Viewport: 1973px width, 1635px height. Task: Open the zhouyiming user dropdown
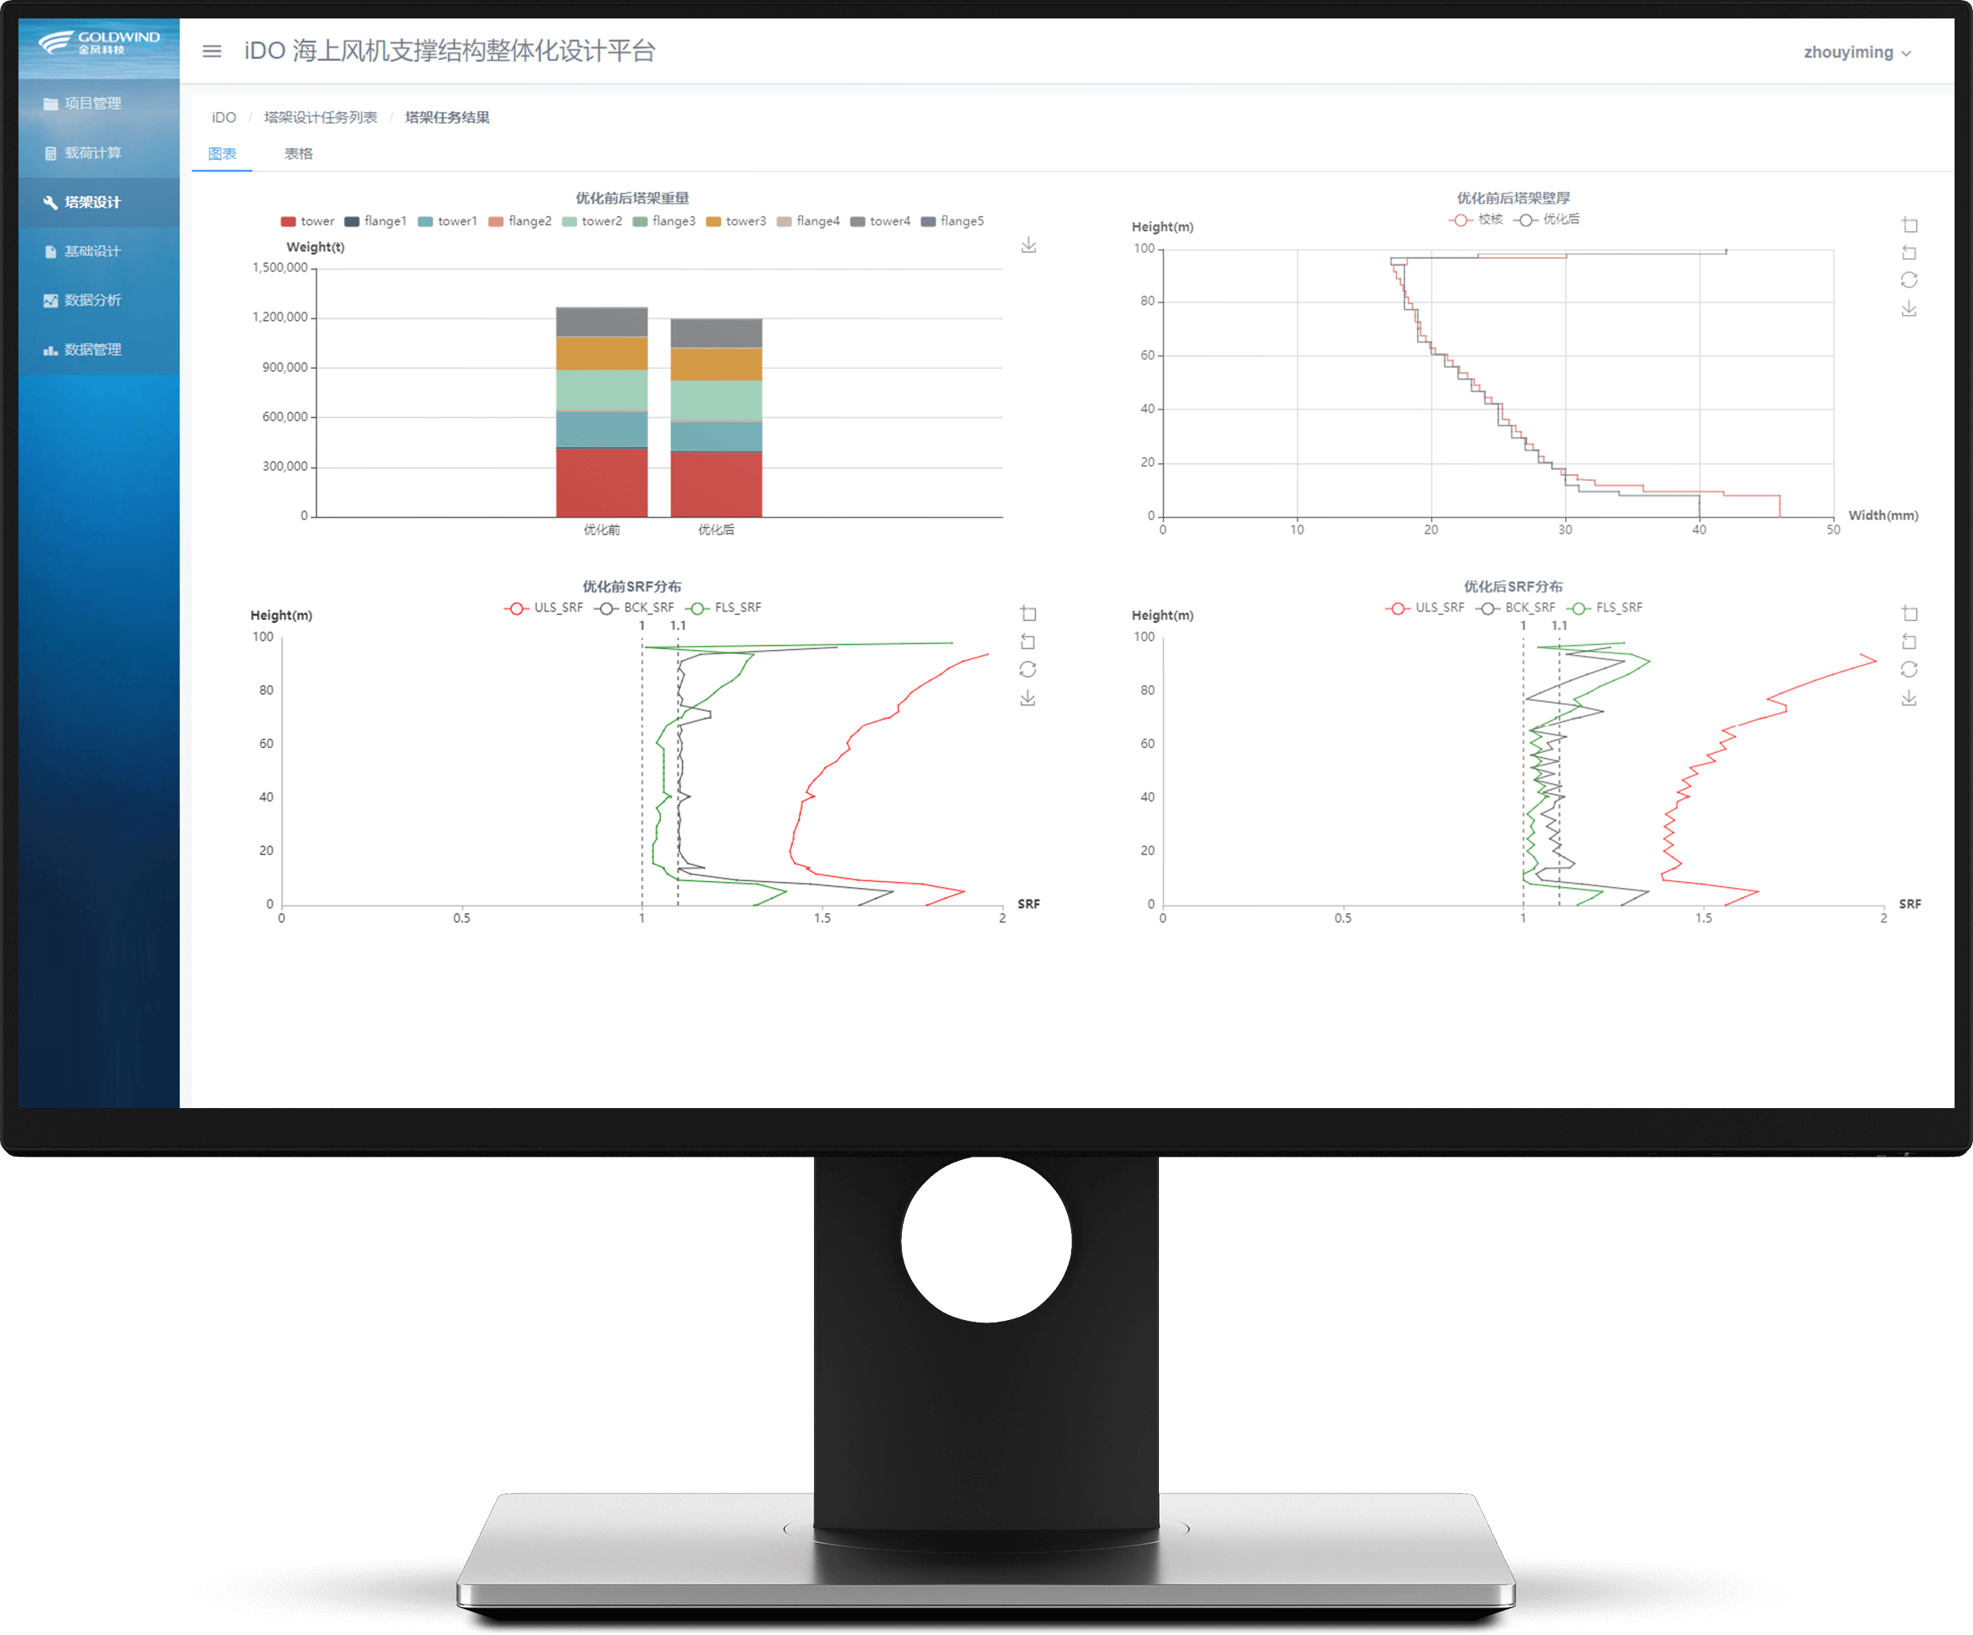click(1857, 53)
